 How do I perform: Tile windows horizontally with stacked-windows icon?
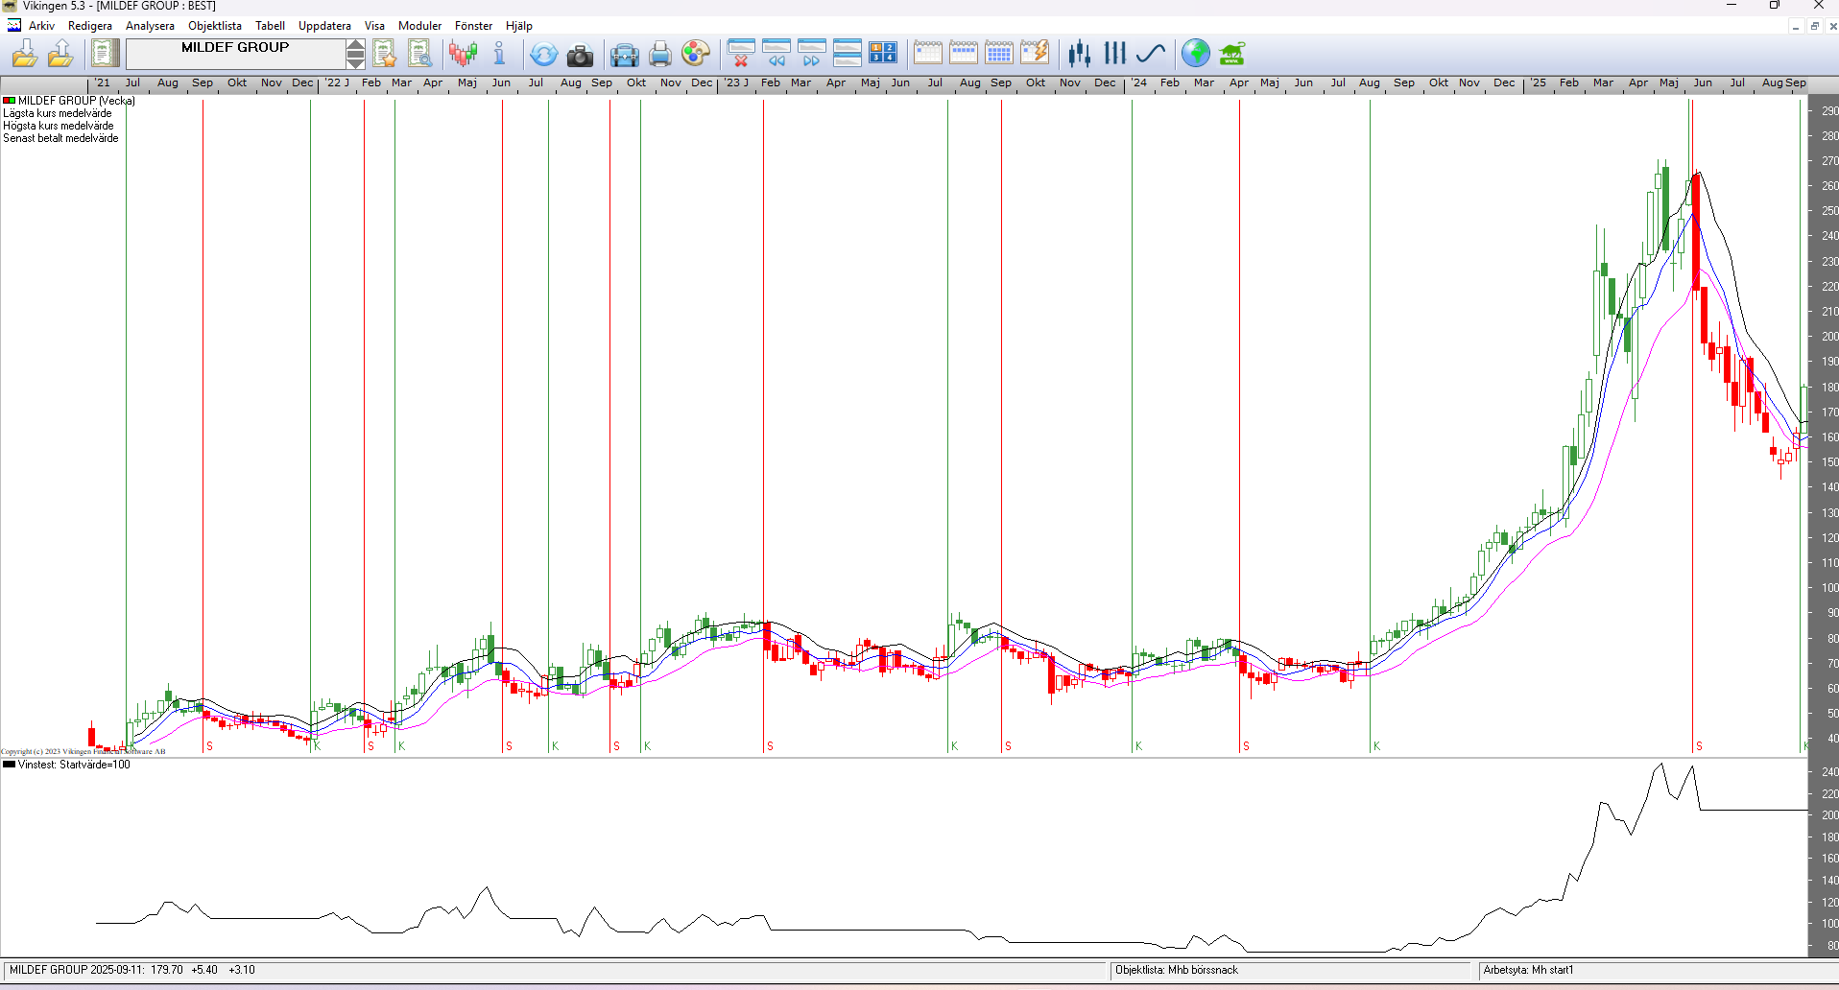[848, 53]
